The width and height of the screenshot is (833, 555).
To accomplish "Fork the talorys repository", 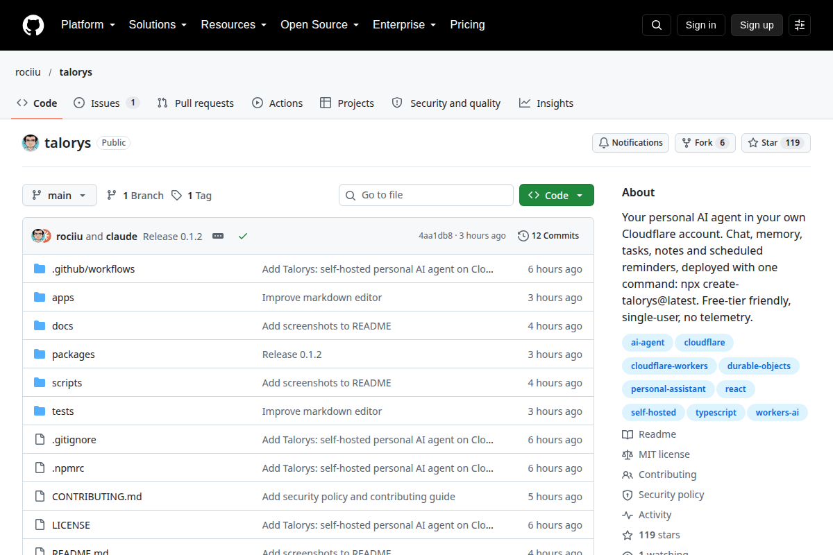I will 705,143.
